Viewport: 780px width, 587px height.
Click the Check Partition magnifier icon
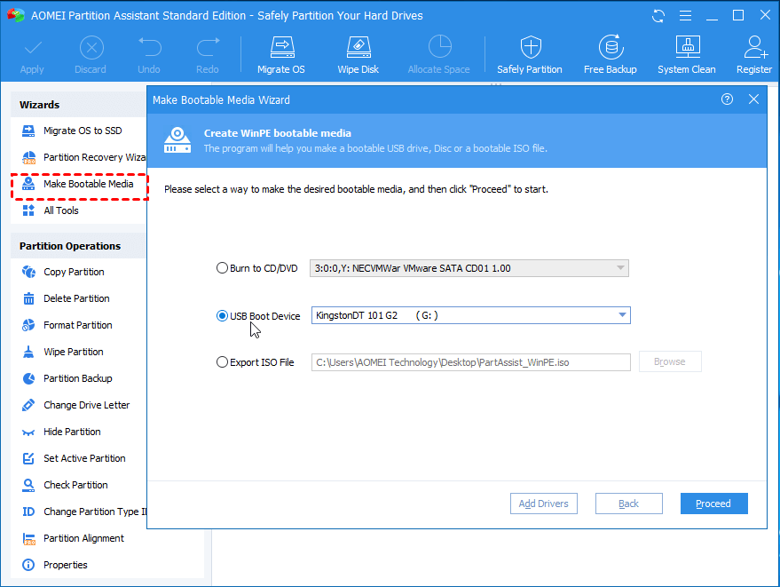click(28, 485)
